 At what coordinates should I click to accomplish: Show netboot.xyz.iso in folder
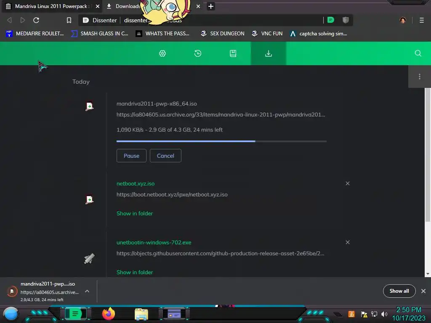(135, 213)
